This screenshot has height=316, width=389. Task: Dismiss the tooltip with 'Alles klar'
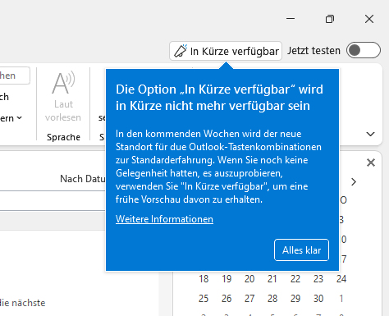pos(301,250)
